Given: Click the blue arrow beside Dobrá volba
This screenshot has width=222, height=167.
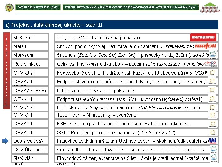Looking at the screenshot, I should 6,141.
